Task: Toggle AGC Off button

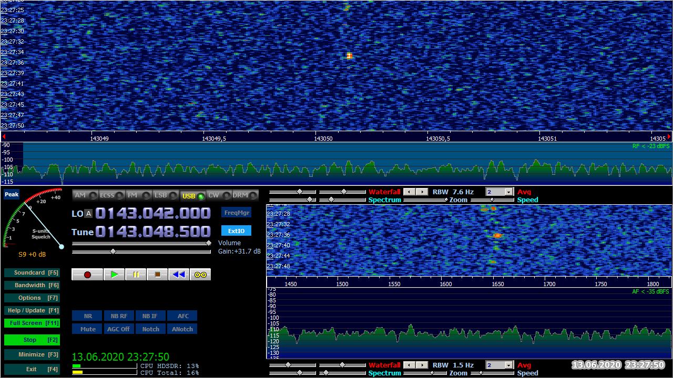Action: point(119,329)
